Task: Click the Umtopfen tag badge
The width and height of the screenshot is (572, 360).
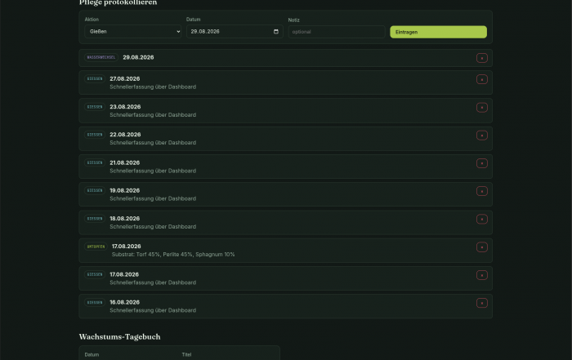Action: 96,247
